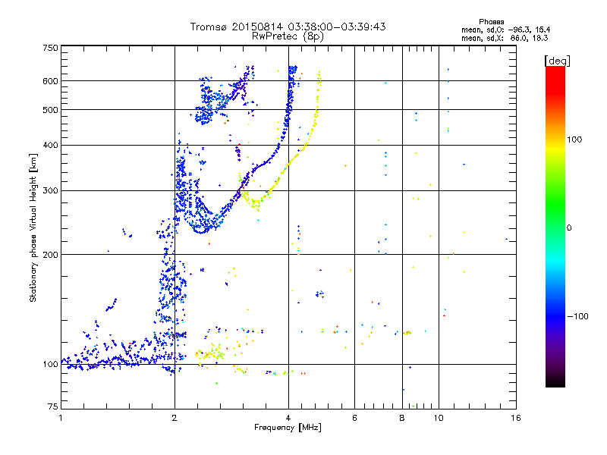The image size is (607, 455).
Task: Click the '8' frequency axis tick label
Action: [402, 418]
